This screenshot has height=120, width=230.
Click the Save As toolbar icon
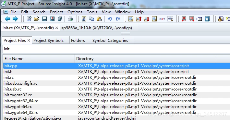52,19
